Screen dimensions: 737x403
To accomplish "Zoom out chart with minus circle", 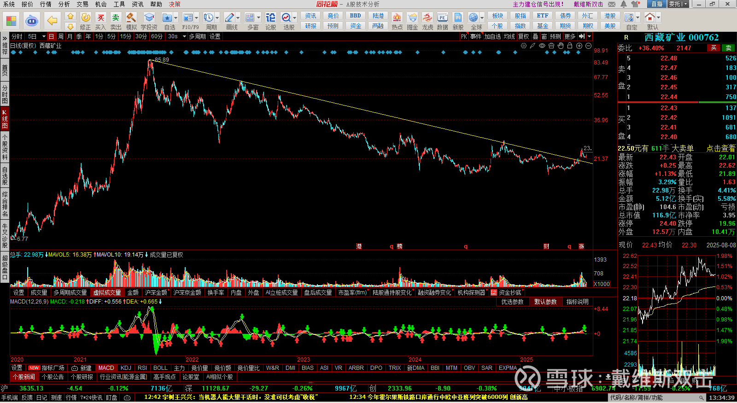I will pyautogui.click(x=588, y=46).
